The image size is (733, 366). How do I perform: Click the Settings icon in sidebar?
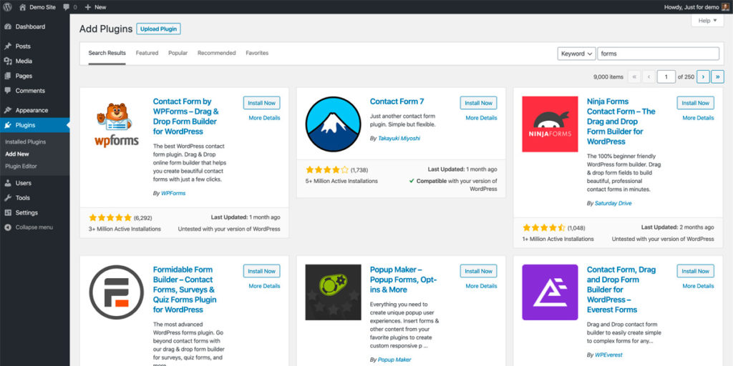click(x=7, y=212)
